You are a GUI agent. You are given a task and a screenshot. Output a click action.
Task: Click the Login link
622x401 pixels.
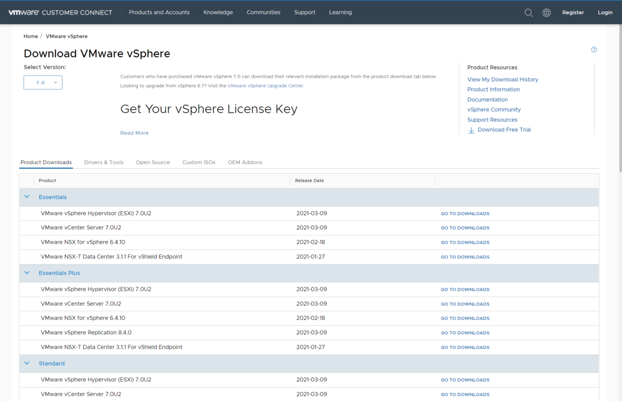tap(605, 12)
